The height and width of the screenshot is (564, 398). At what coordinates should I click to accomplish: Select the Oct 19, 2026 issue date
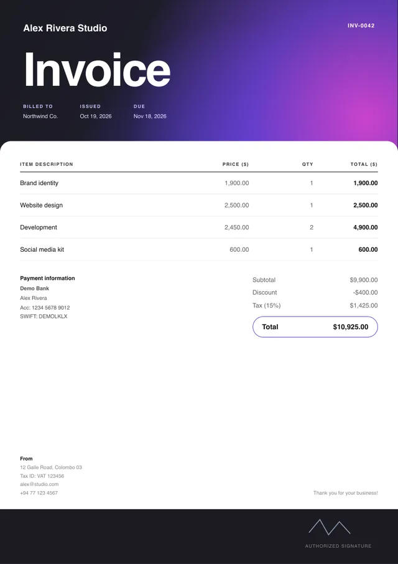(96, 116)
